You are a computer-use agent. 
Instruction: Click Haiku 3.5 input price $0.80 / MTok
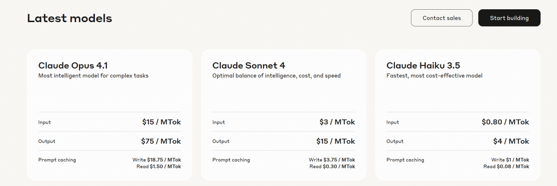(x=505, y=122)
